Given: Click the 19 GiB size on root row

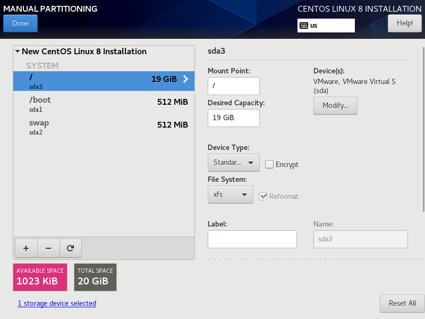Looking at the screenshot, I should click(x=164, y=79).
